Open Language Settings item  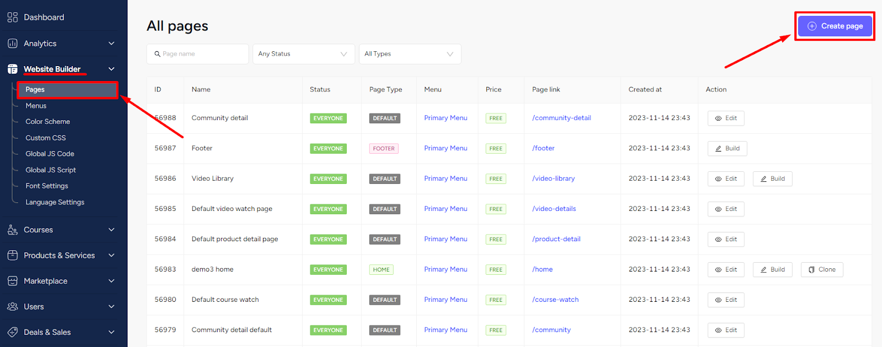(x=55, y=202)
